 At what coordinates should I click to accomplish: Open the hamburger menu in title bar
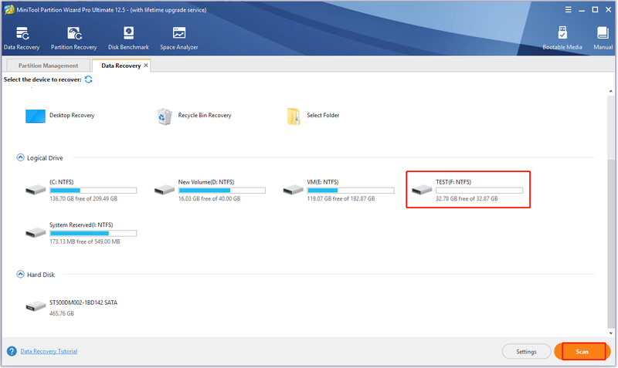[x=569, y=10]
